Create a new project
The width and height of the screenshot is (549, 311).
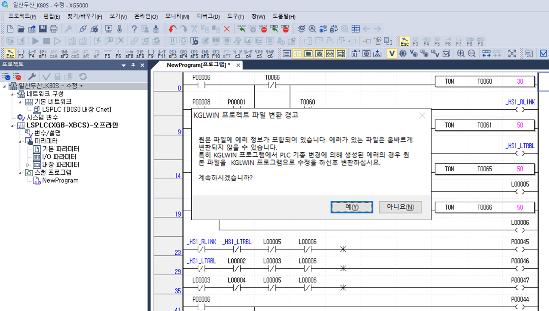pos(11,28)
